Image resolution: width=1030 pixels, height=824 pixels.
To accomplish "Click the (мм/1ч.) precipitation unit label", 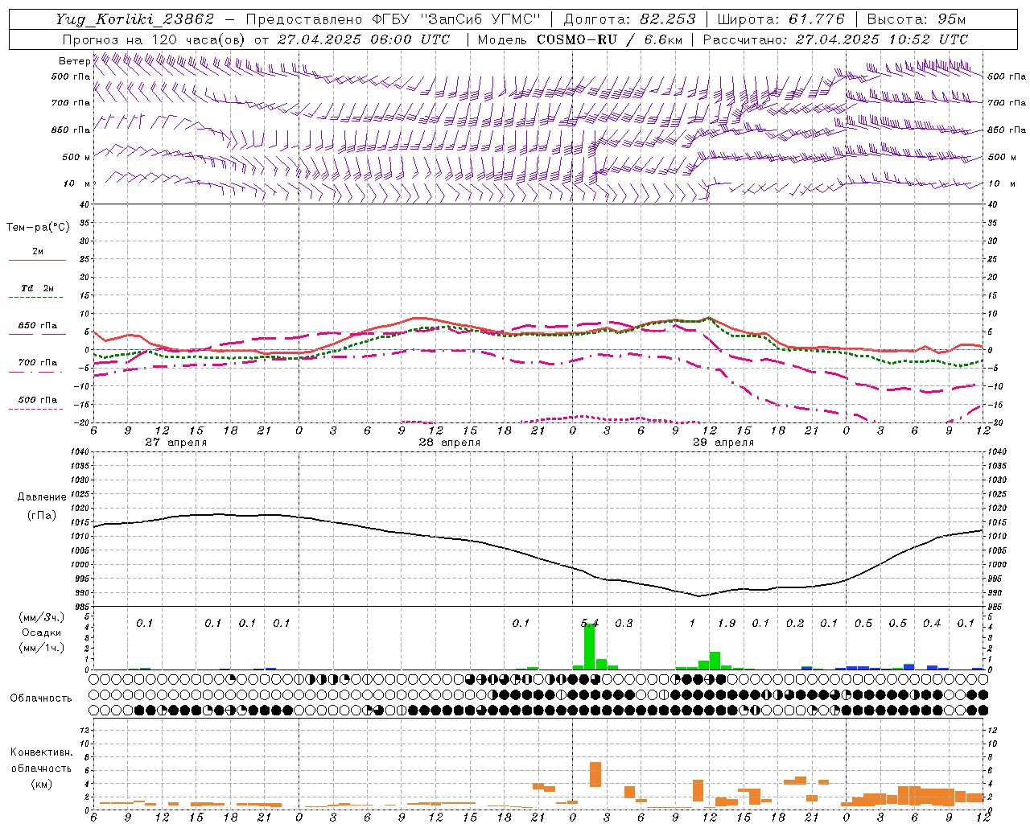I will [x=41, y=647].
